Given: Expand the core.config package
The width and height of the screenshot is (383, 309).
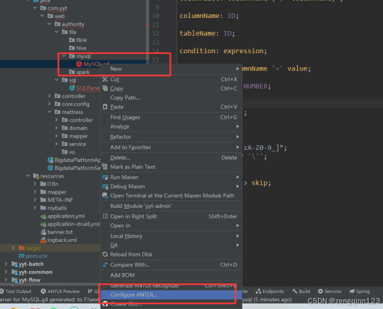Looking at the screenshot, I should click(x=50, y=104).
